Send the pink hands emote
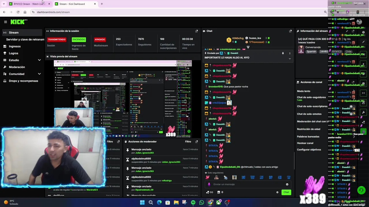Viewport: 369px width, 207px height. [207, 177]
